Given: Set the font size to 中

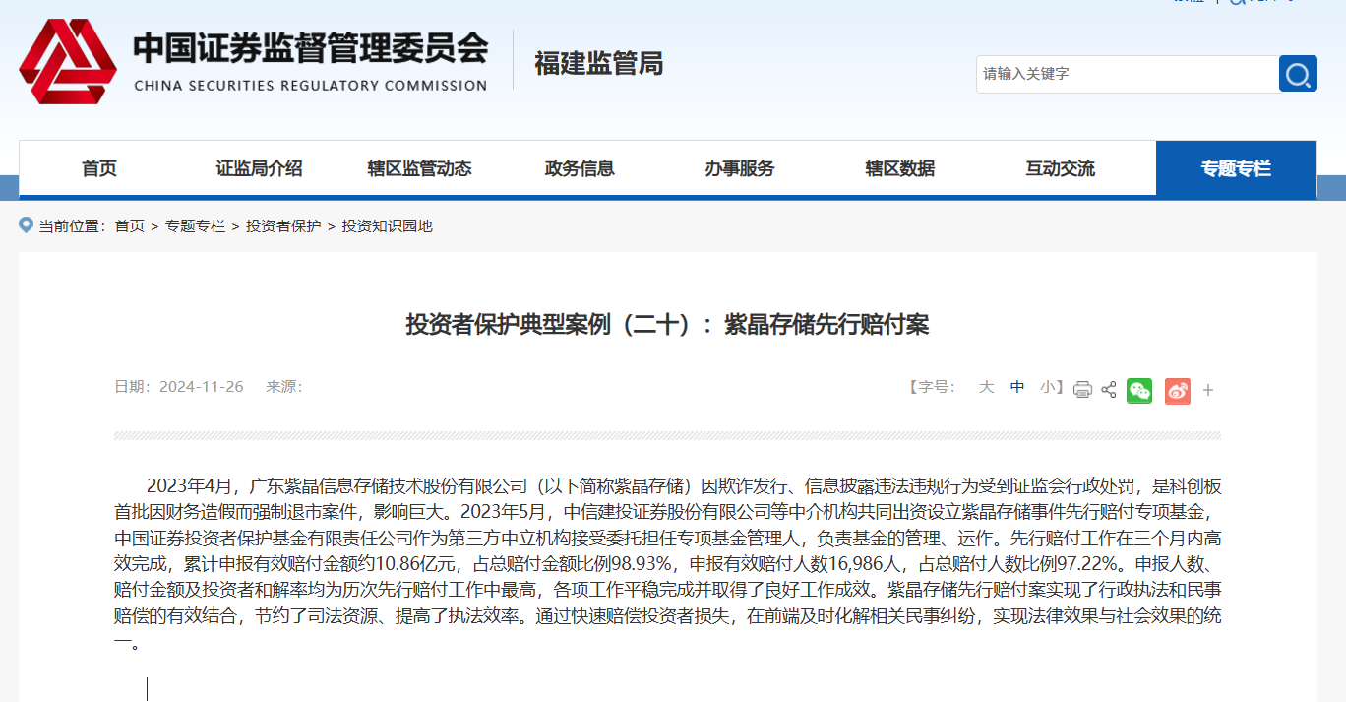Looking at the screenshot, I should [1017, 387].
